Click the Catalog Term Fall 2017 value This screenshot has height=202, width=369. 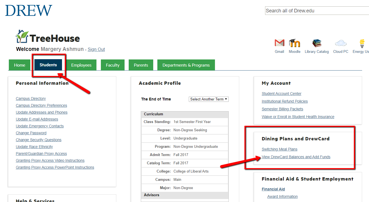point(181,163)
